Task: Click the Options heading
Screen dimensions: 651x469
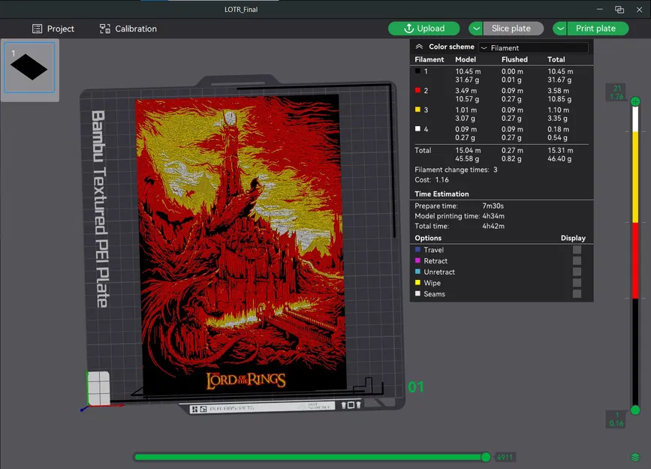Action: pos(428,238)
